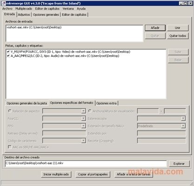
Task: Switch to the Opciones extra tab
Action: point(107,103)
